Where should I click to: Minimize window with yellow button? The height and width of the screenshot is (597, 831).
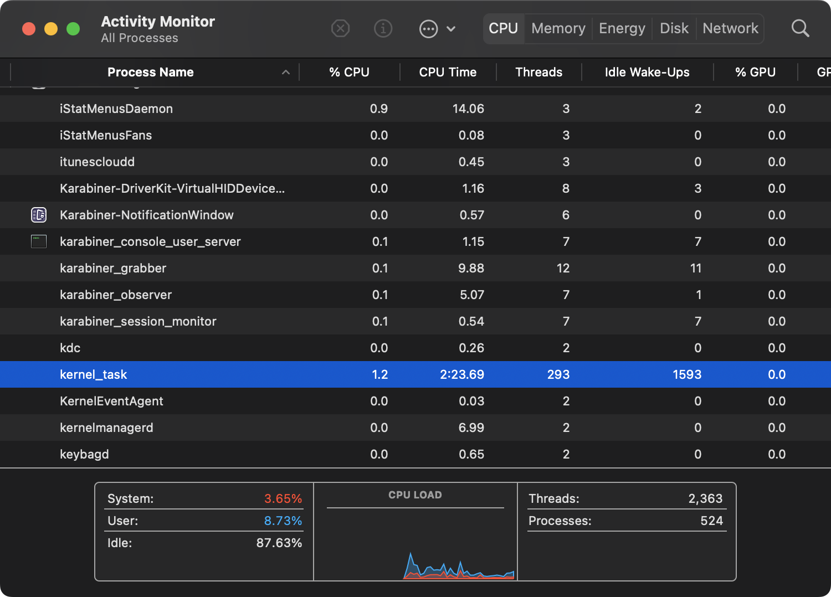pos(51,29)
